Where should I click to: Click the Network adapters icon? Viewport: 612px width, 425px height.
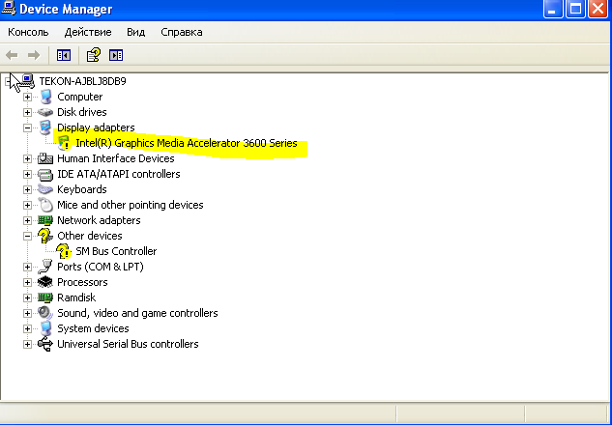45,220
